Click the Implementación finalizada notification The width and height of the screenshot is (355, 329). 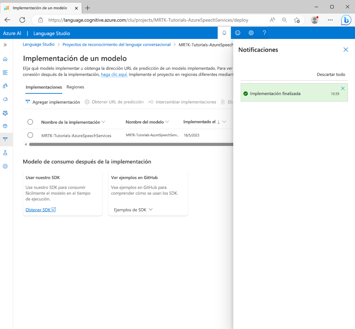294,93
